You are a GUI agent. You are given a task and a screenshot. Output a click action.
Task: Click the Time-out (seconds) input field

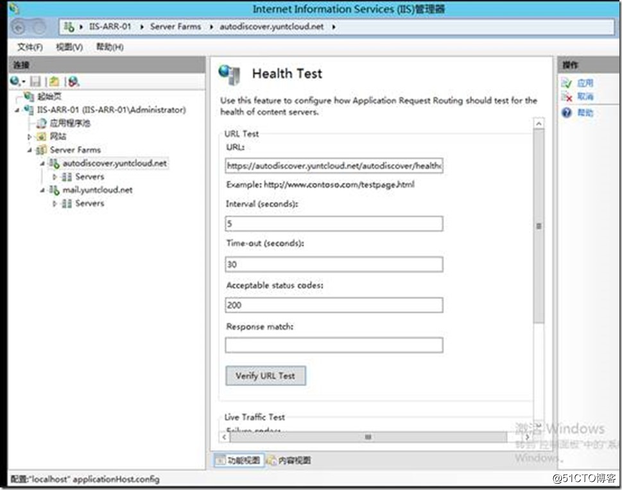coord(334,264)
